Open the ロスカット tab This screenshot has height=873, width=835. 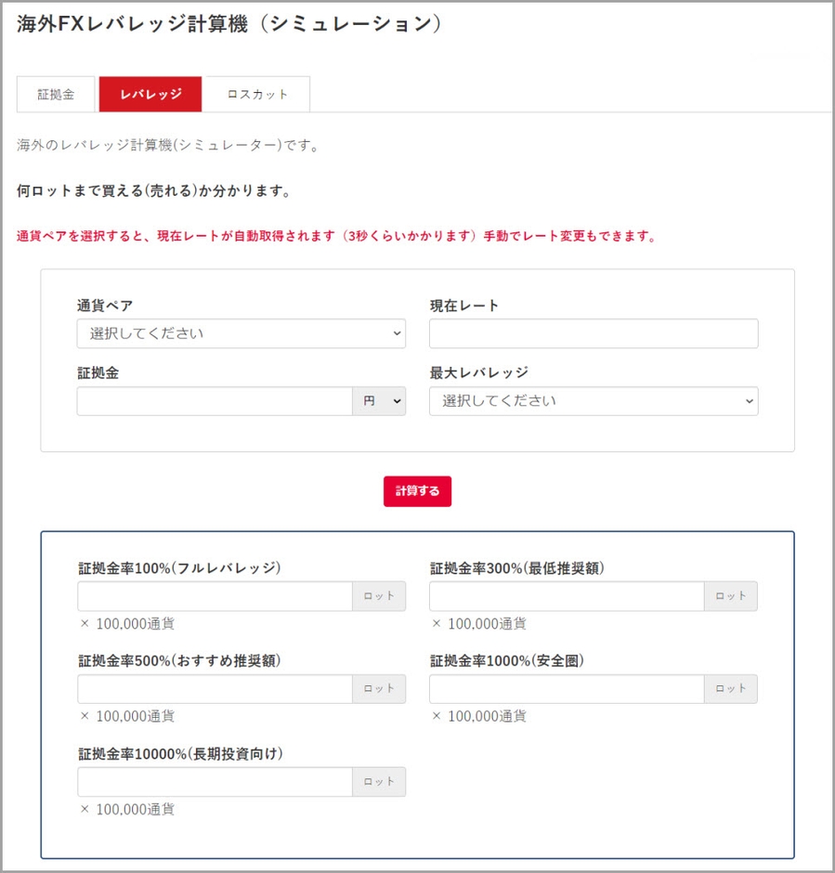257,94
